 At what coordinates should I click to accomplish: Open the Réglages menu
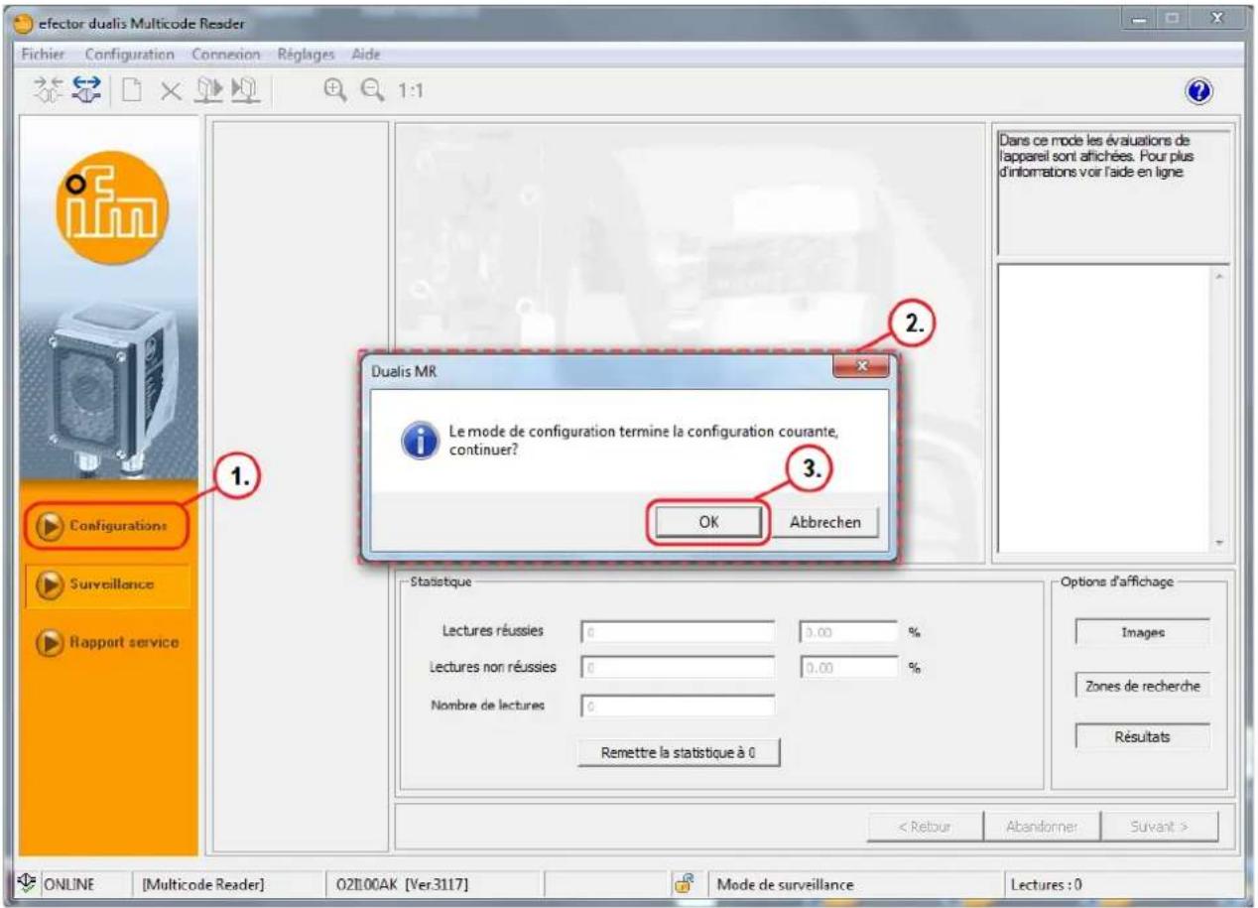click(x=307, y=53)
